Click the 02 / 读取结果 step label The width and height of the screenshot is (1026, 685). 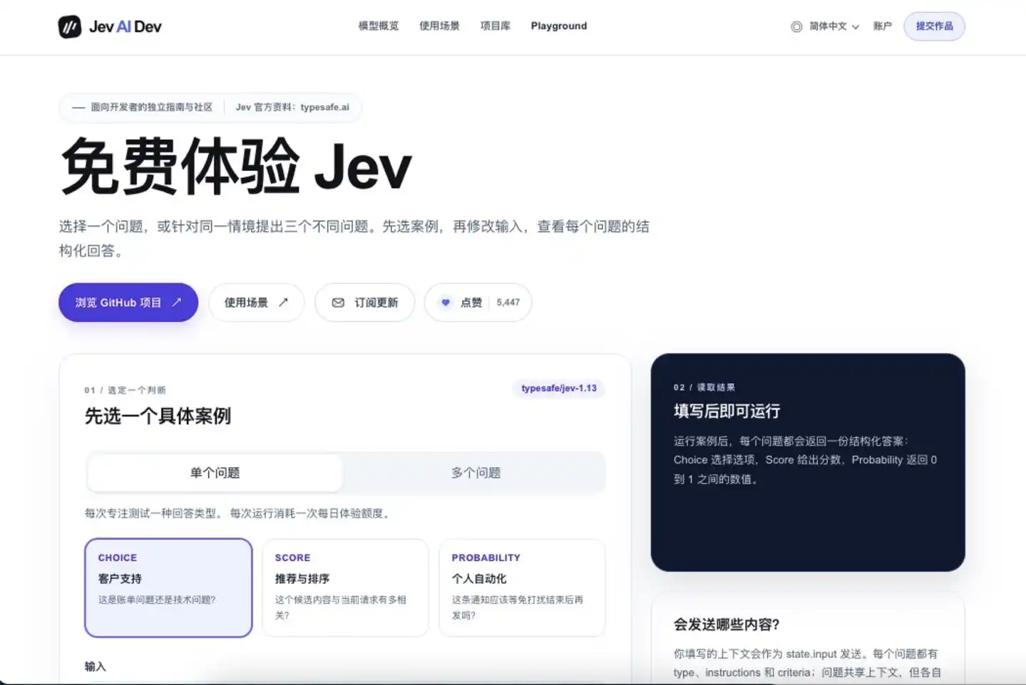[x=704, y=387]
